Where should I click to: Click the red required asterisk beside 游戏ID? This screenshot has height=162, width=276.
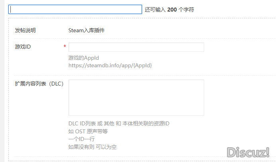click(x=65, y=47)
